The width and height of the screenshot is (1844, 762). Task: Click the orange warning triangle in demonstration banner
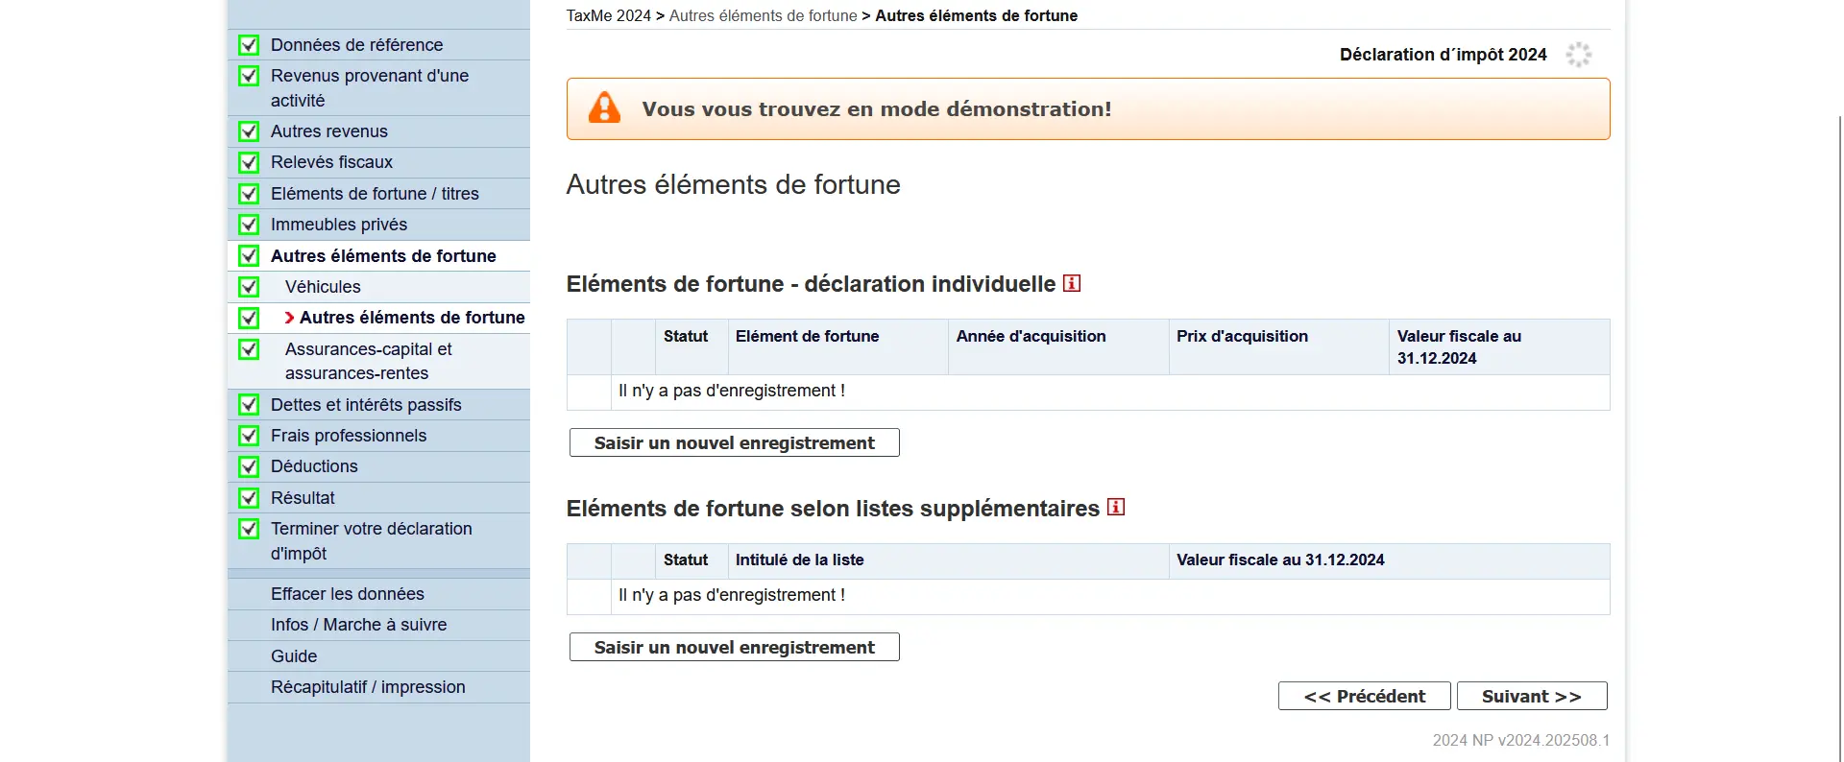point(603,108)
